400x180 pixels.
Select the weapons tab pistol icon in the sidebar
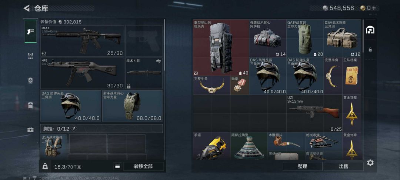[x=30, y=31]
